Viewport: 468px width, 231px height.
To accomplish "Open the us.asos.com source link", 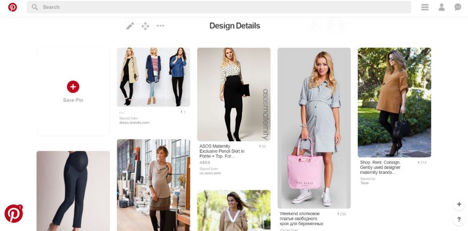I will pyautogui.click(x=210, y=173).
